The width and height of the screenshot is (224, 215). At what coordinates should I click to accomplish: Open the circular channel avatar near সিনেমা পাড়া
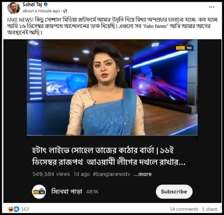click(x=39, y=191)
